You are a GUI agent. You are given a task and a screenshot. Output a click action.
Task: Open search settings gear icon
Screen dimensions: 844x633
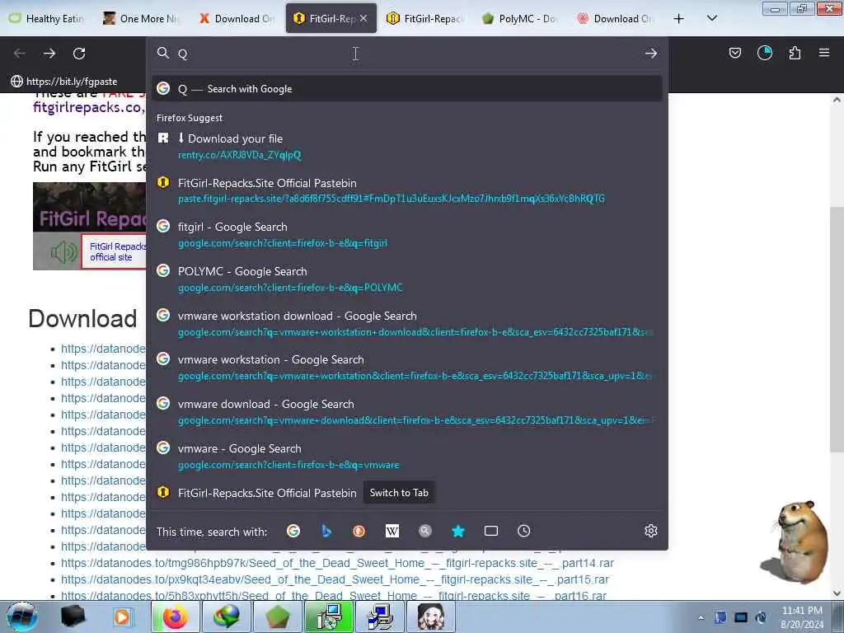click(x=651, y=532)
